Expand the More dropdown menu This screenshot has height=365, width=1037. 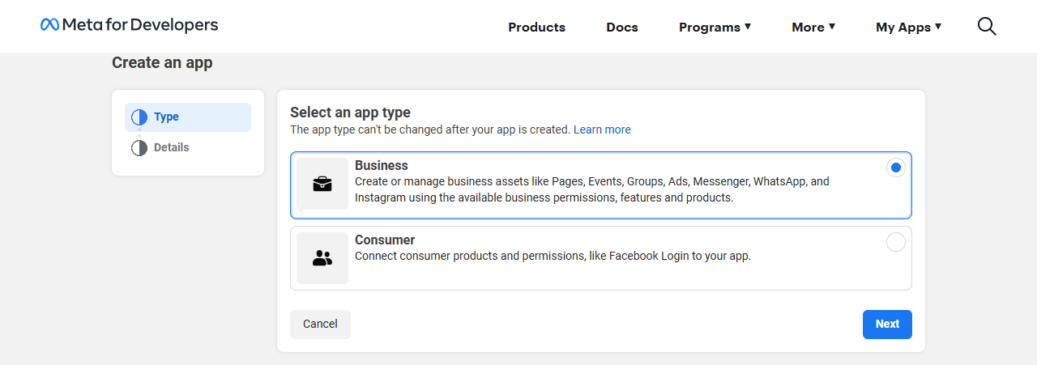click(x=813, y=27)
